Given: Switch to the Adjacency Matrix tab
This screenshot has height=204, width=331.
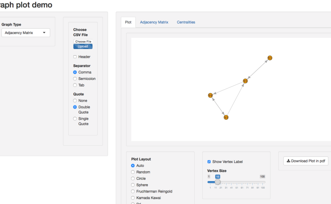Looking at the screenshot, I should (154, 22).
